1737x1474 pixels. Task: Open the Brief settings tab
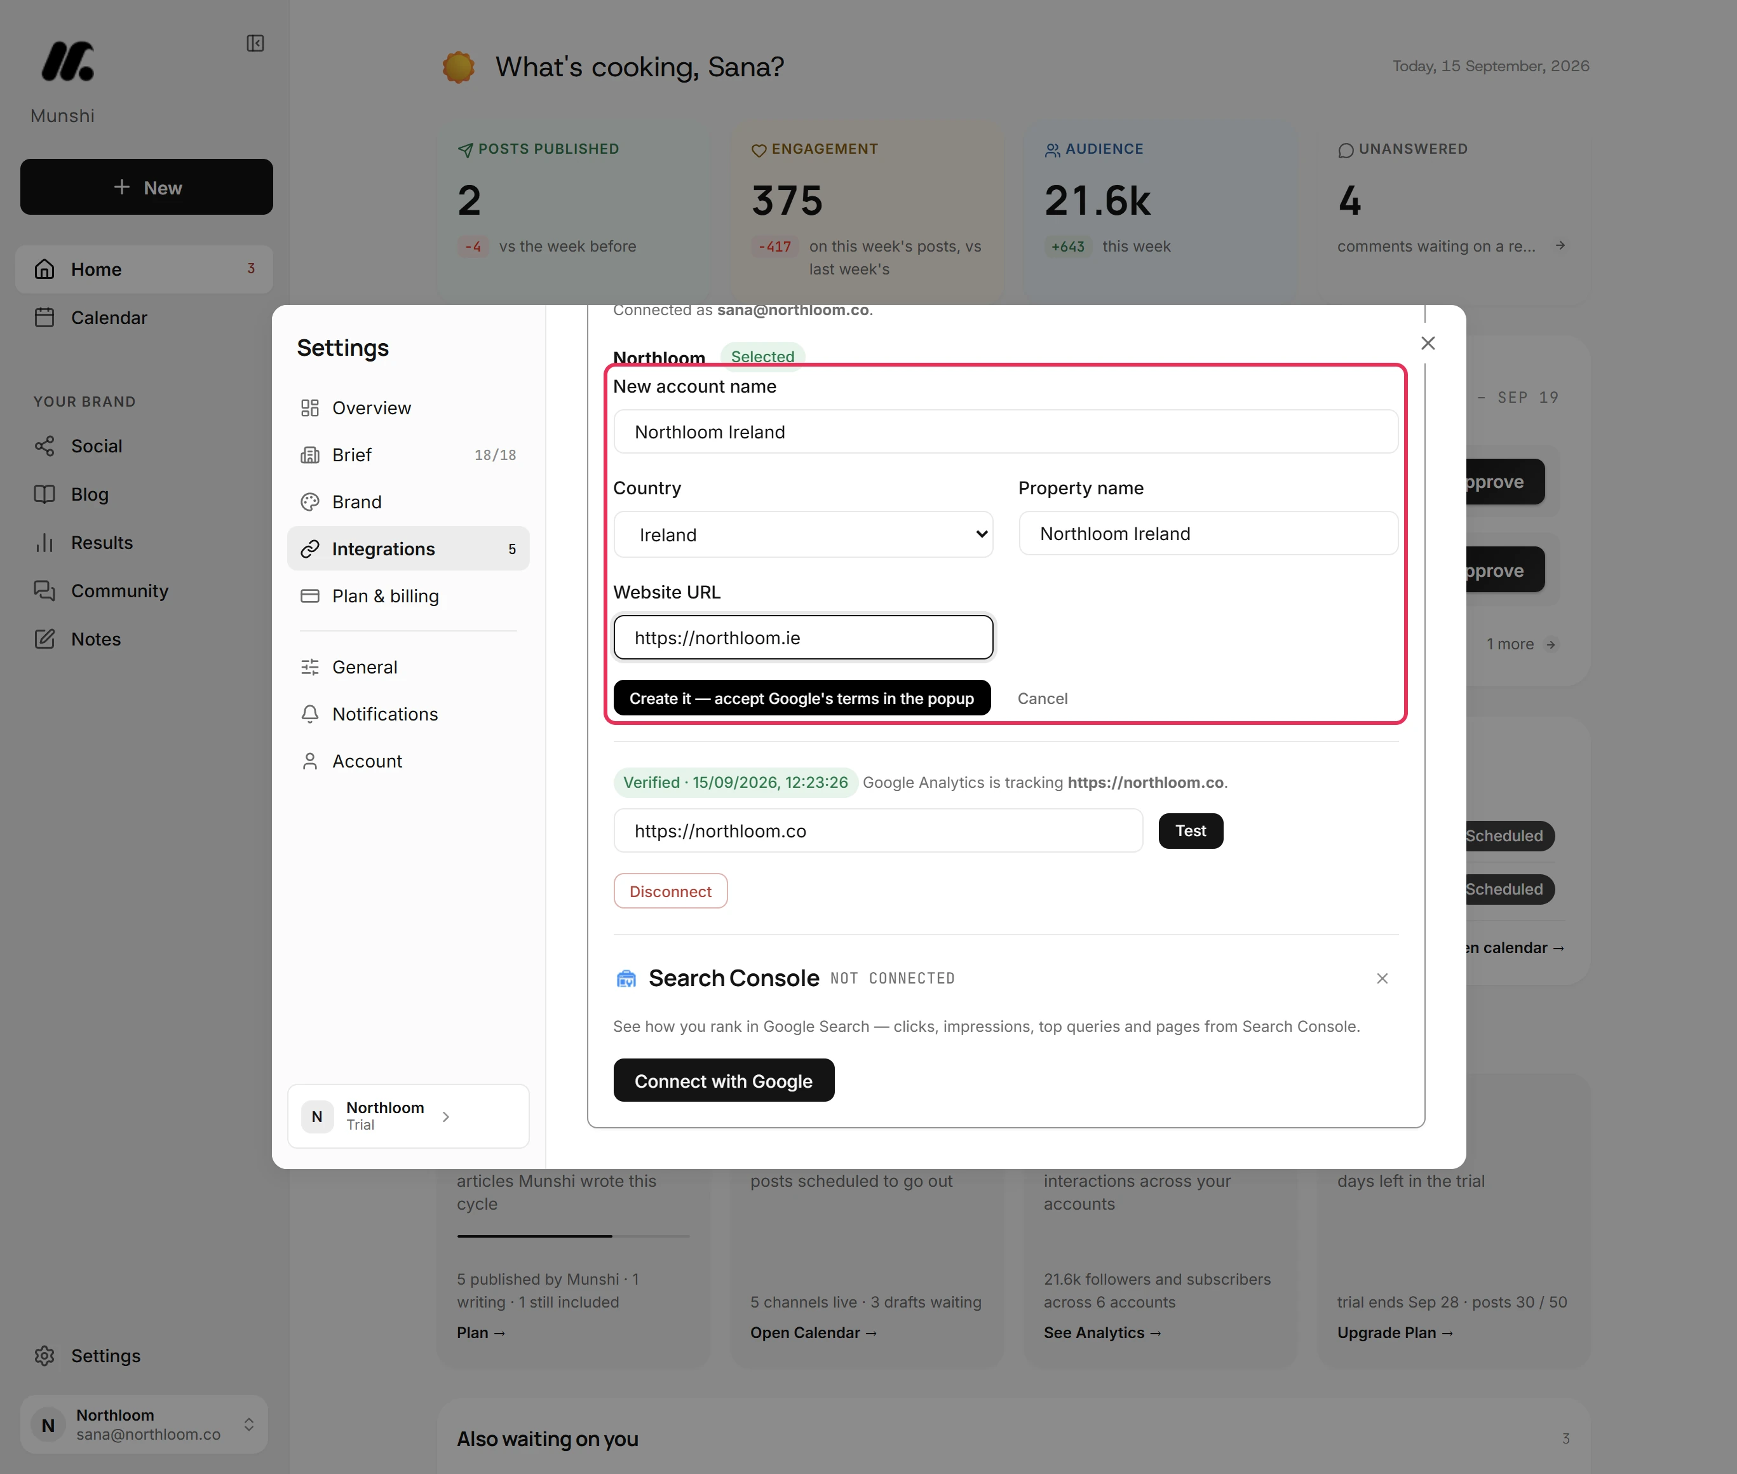coord(408,454)
